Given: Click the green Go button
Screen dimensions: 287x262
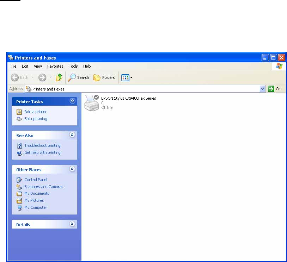Looking at the screenshot, I should coord(274,89).
